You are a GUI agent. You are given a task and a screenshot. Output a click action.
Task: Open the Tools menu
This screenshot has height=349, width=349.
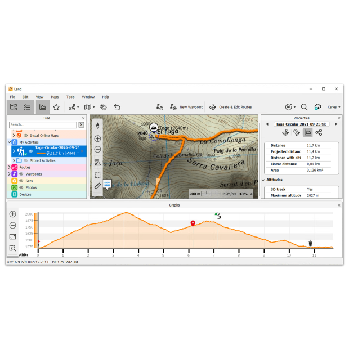[x=70, y=97]
